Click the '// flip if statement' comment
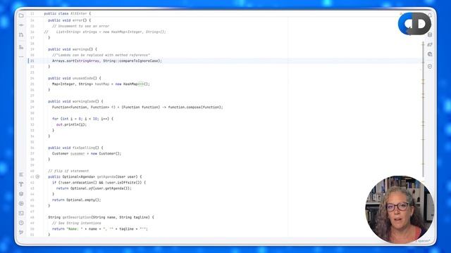 point(68,171)
